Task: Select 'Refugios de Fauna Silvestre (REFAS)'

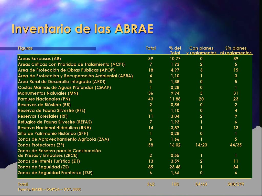Action: point(55,122)
